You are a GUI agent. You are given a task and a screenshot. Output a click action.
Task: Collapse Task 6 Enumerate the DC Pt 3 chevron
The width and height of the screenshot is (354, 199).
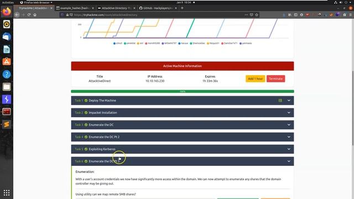[x=289, y=161]
